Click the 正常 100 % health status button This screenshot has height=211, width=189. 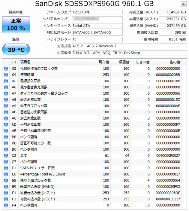[x=16, y=25]
